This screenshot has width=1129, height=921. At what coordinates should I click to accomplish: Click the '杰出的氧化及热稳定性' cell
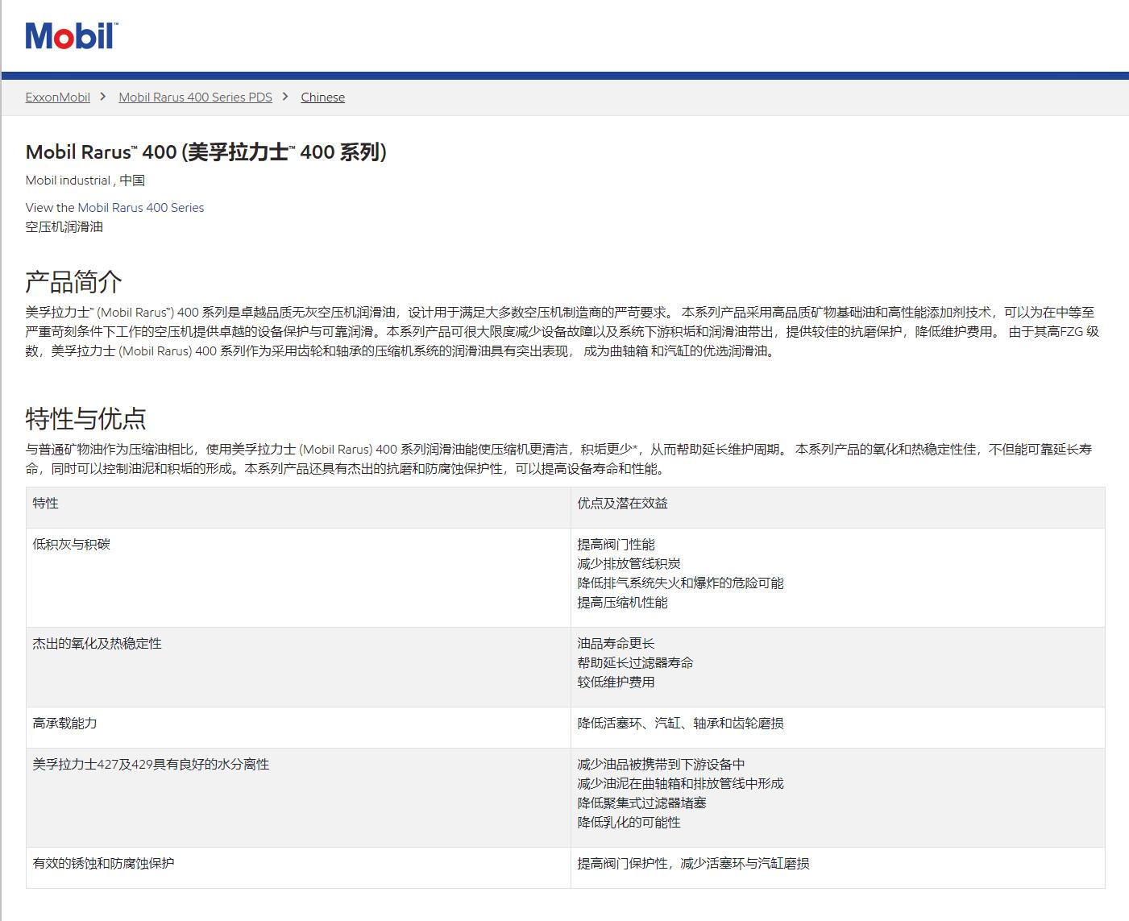[298, 667]
